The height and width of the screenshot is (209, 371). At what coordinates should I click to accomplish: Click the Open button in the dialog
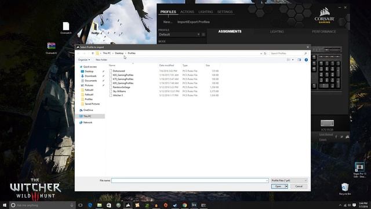point(278,186)
